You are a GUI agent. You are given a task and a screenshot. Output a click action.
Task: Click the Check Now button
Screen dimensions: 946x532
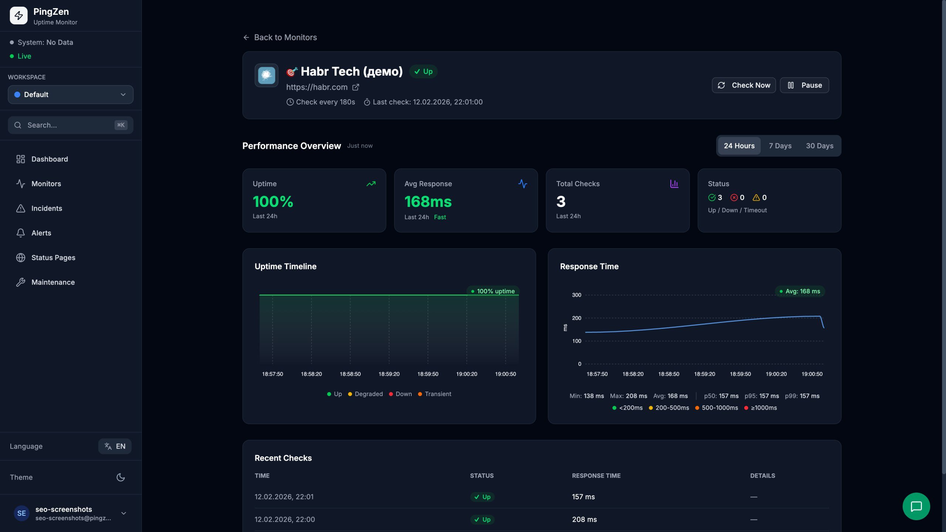pos(743,85)
